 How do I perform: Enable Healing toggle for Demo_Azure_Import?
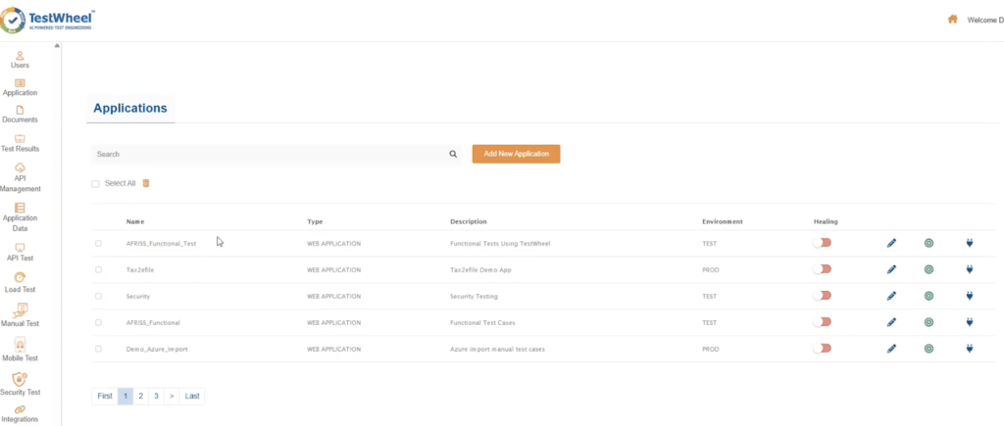click(822, 349)
